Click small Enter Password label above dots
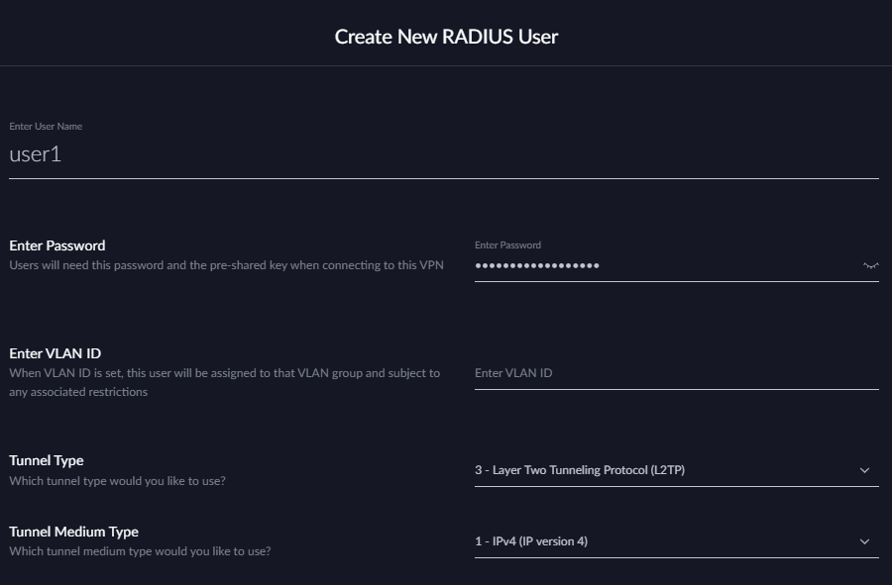892x585 pixels. point(507,244)
